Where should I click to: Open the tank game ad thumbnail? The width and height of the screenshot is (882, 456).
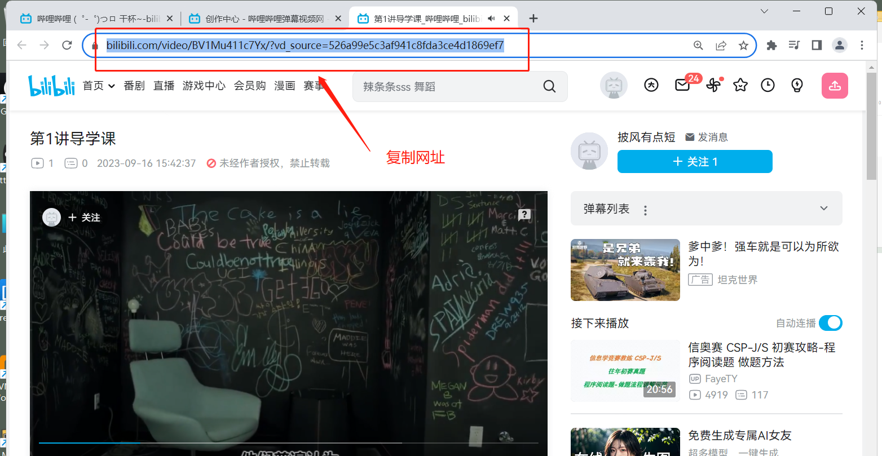tap(625, 270)
